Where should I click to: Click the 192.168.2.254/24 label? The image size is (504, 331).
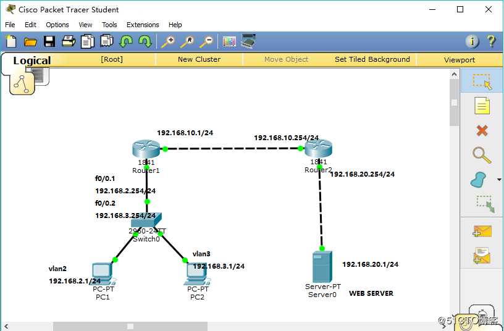pos(125,191)
